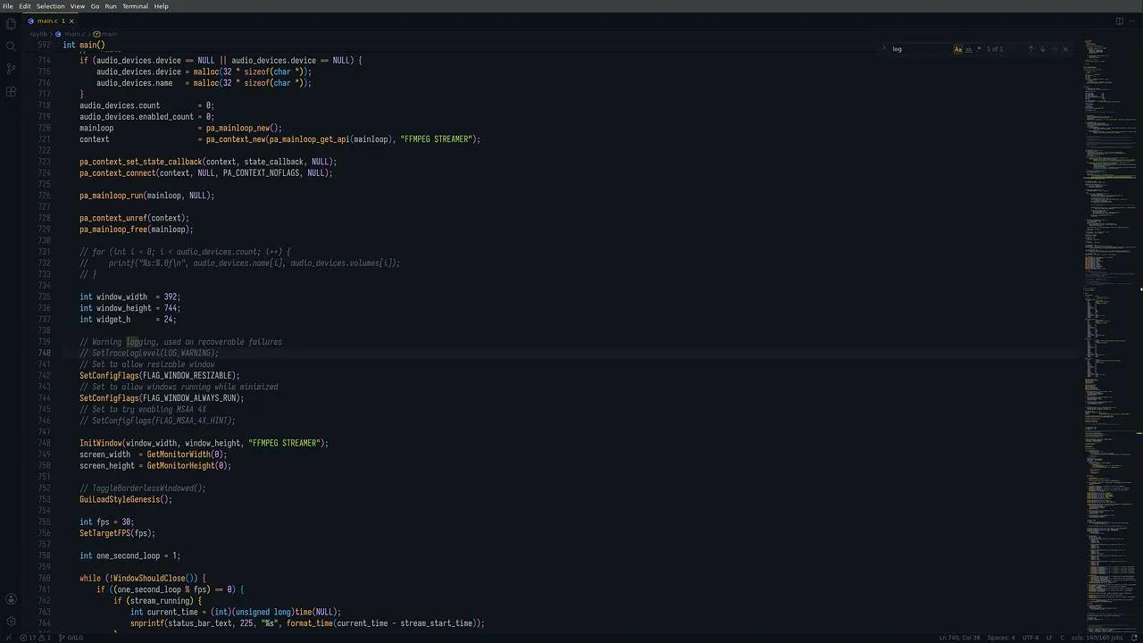Change end of line sequence LF
Image resolution: width=1143 pixels, height=643 pixels.
pos(1049,638)
